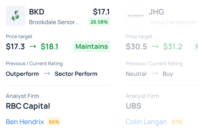Click the $18.1 new price target
The image size is (198, 132).
coord(49,46)
